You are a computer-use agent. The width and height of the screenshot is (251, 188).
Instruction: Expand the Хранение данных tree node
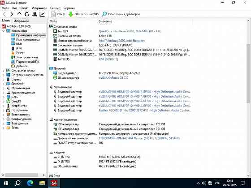click(4, 93)
